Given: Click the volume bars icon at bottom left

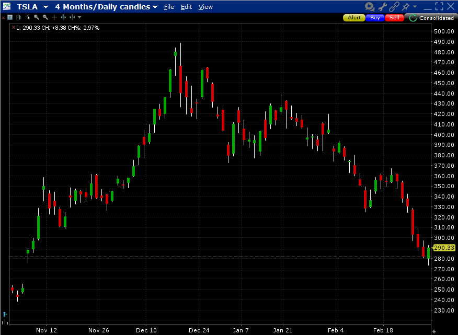Looking at the screenshot, I should 5,322.
